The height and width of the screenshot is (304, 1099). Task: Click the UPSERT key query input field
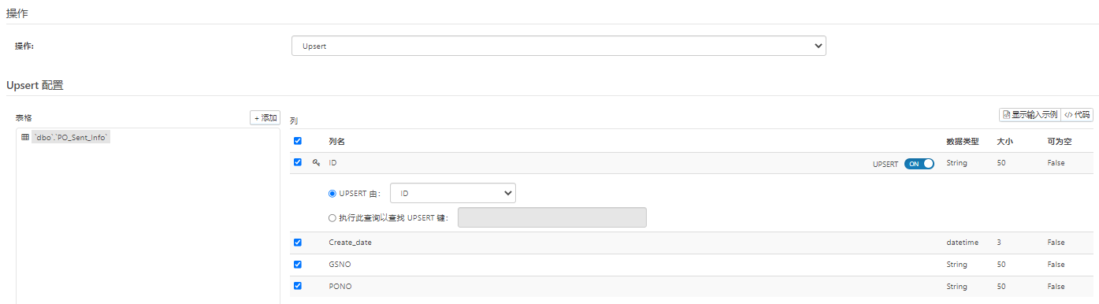tap(552, 217)
